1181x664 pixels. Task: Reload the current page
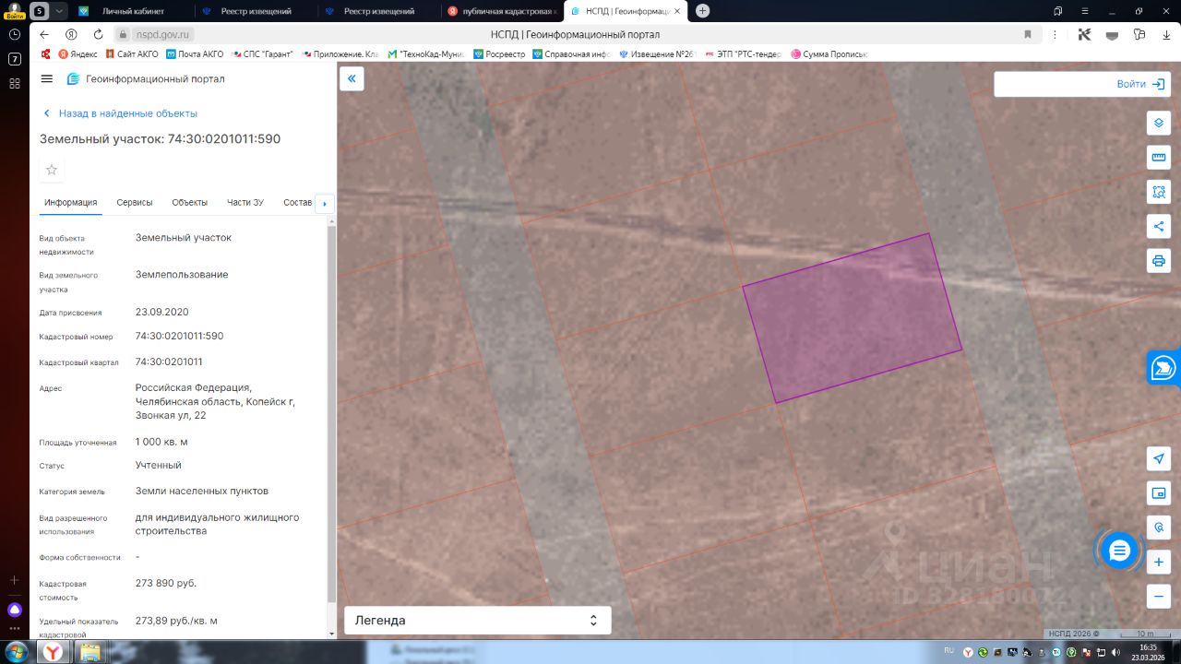pos(97,34)
